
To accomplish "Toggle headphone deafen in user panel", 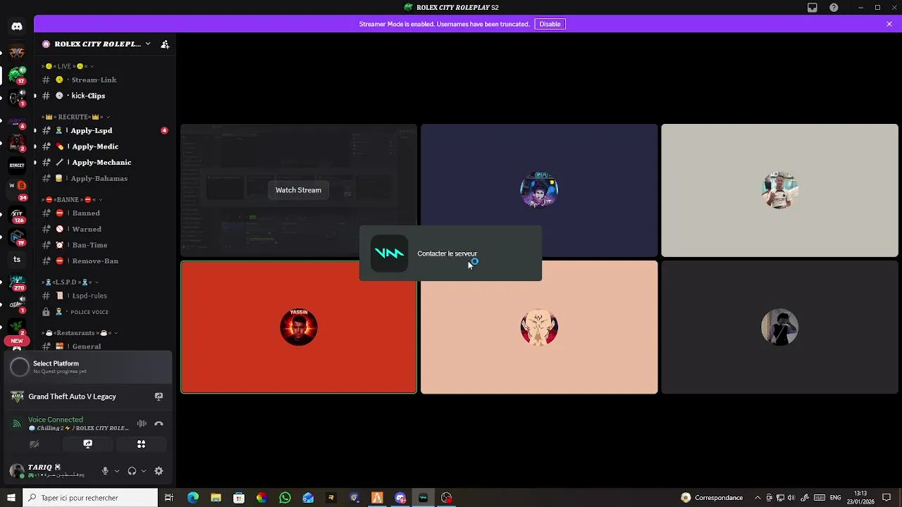I will [x=132, y=471].
